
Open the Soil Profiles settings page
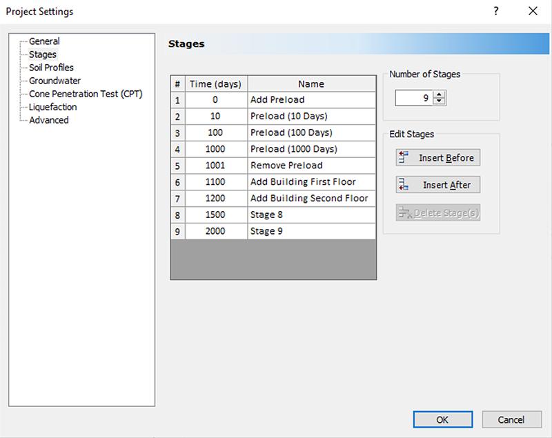pos(51,68)
